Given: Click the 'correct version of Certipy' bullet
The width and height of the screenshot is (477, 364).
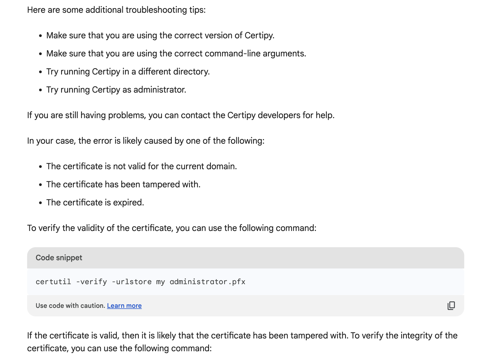Looking at the screenshot, I should (x=160, y=35).
